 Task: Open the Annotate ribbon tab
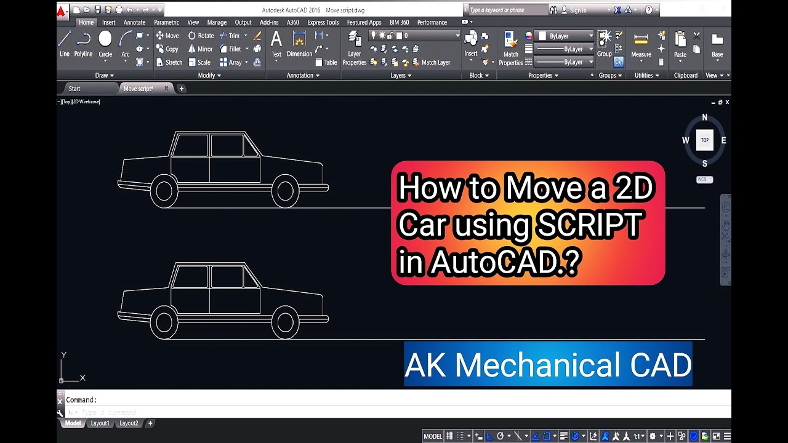click(x=134, y=22)
